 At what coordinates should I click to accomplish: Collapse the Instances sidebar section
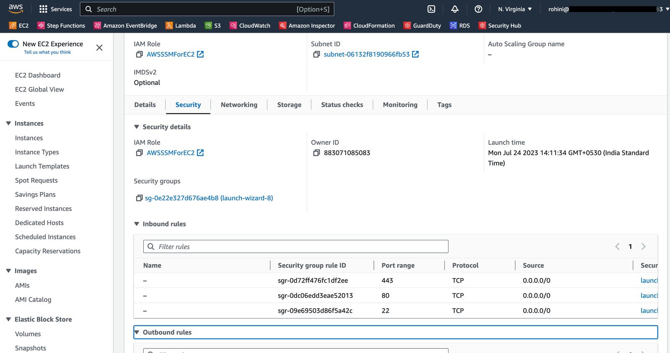click(x=8, y=124)
